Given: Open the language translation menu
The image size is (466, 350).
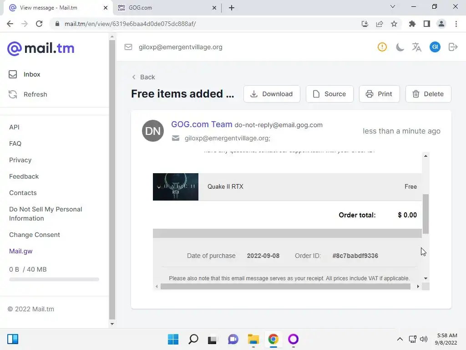Looking at the screenshot, I should point(417,47).
